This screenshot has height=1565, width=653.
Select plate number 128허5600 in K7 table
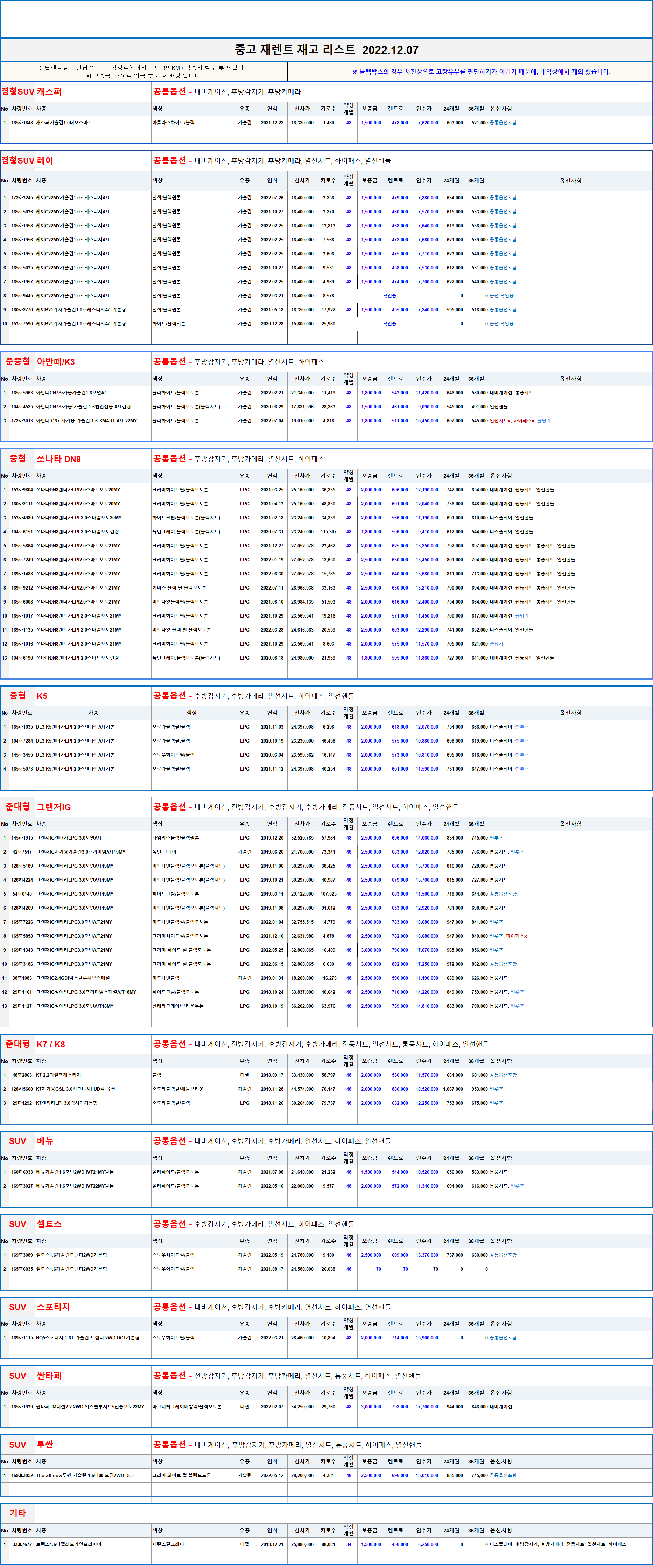[22, 1089]
